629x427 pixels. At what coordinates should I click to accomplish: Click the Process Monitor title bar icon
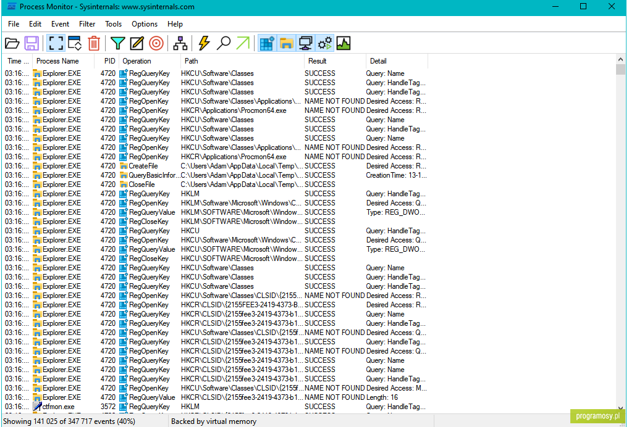point(12,7)
